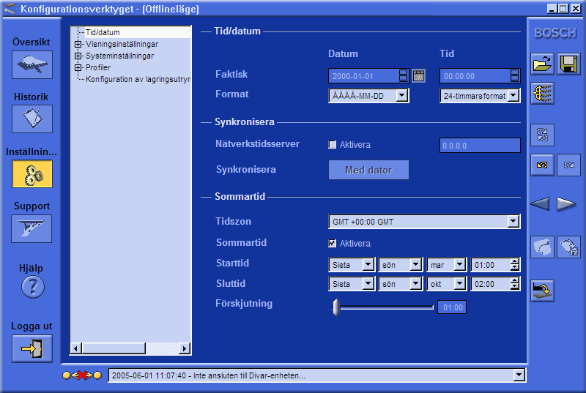Click the right-pointing navigation arrow
This screenshot has width=586, height=393.
[565, 203]
